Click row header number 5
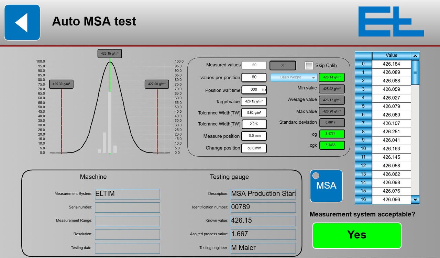440x258 pixels. tap(363, 106)
